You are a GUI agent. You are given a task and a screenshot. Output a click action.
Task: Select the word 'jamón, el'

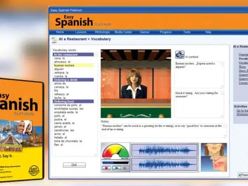[x=60, y=127]
